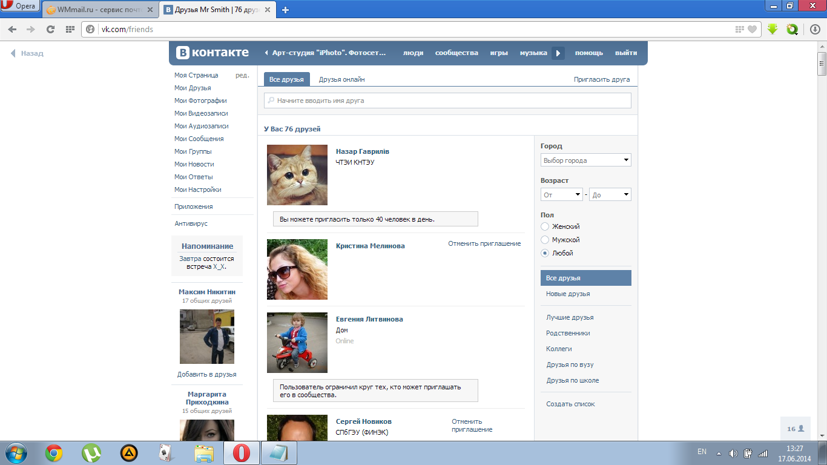
Task: Open Мои Фотографии in left menu
Action: (x=200, y=101)
